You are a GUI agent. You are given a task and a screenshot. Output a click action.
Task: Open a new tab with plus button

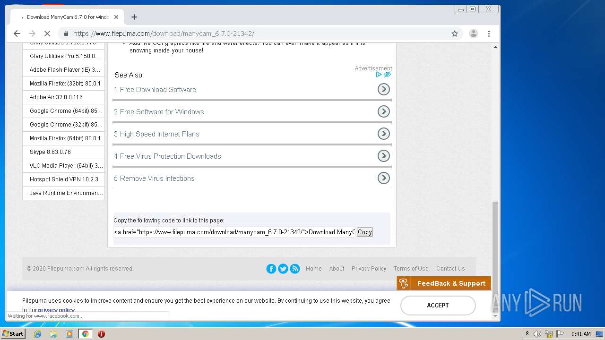[x=134, y=17]
